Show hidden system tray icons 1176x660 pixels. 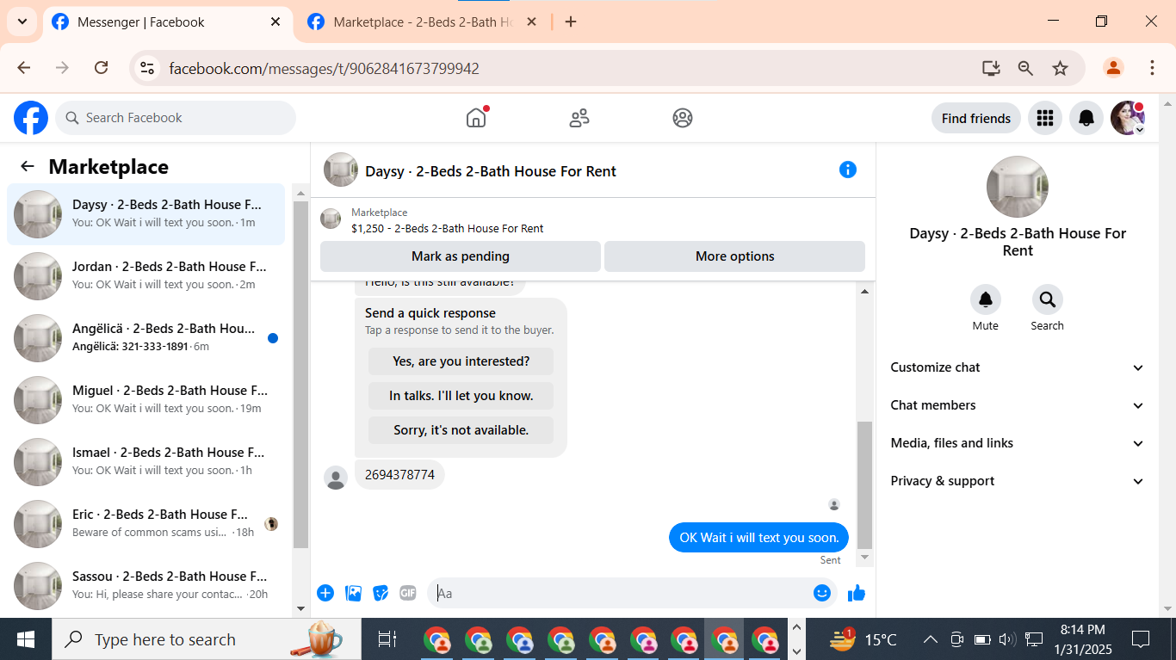931,639
